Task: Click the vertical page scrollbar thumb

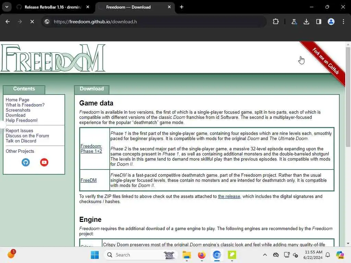Action: click(x=348, y=96)
